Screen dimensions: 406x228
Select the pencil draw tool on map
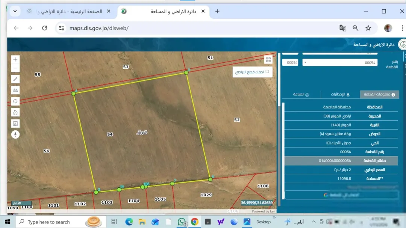[15, 79]
